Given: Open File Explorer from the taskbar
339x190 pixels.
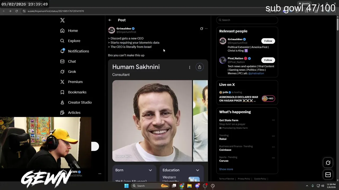Looking at the screenshot, I should tap(189, 186).
